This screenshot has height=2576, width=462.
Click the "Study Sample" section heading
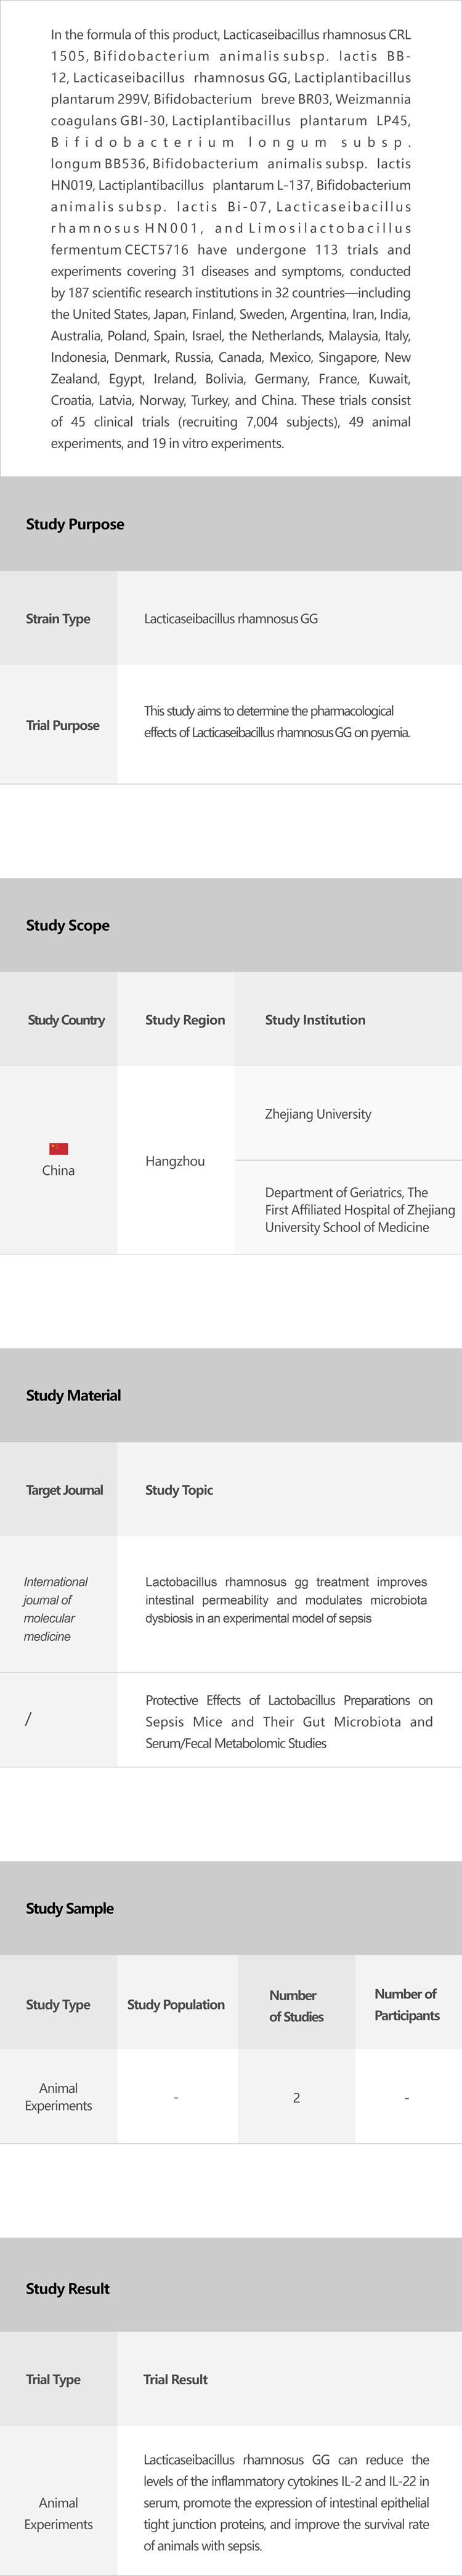pos(70,1908)
